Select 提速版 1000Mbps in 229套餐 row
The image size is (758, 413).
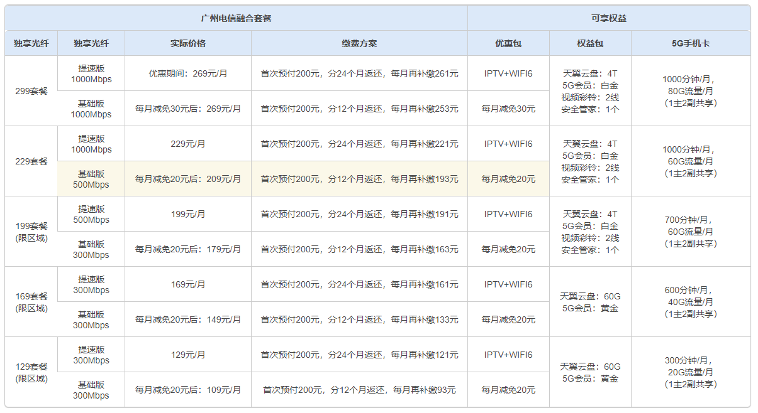(91, 144)
